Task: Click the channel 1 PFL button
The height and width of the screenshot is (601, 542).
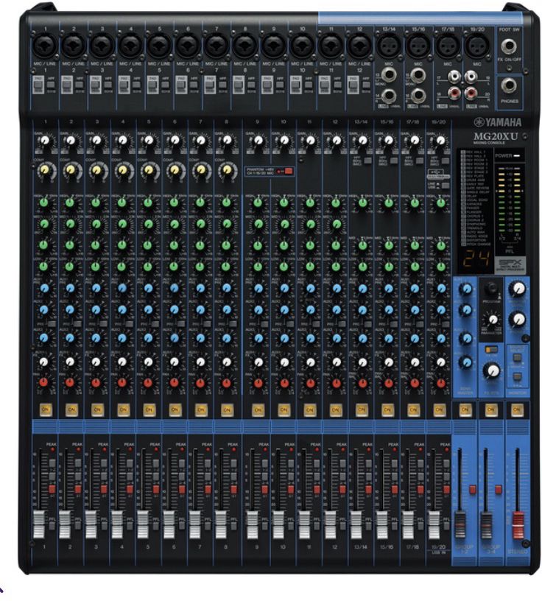Action: coord(52,525)
